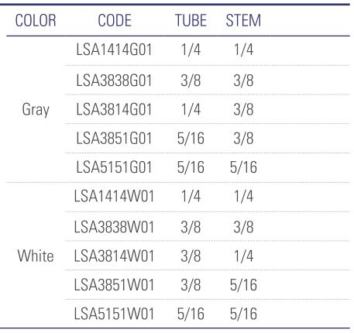The height and width of the screenshot is (333, 354).
Task: Click the stem value for LSA3851W01
Action: pyautogui.click(x=243, y=285)
